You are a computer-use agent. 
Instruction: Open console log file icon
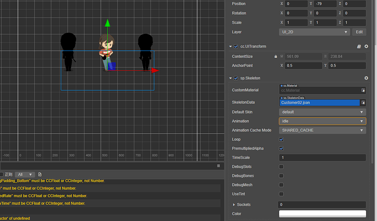tap(40, 174)
